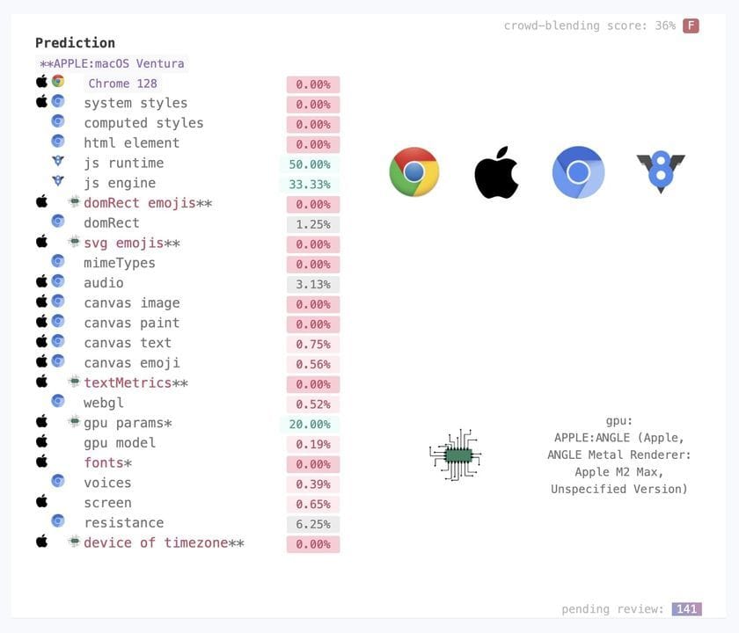
Task: Select the APPLE:macOS Ventura prediction label
Action: click(112, 63)
